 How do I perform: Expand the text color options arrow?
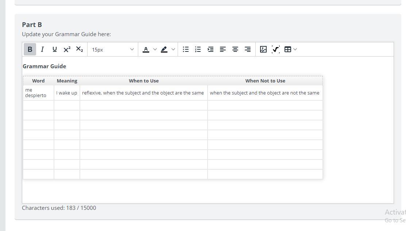click(155, 49)
